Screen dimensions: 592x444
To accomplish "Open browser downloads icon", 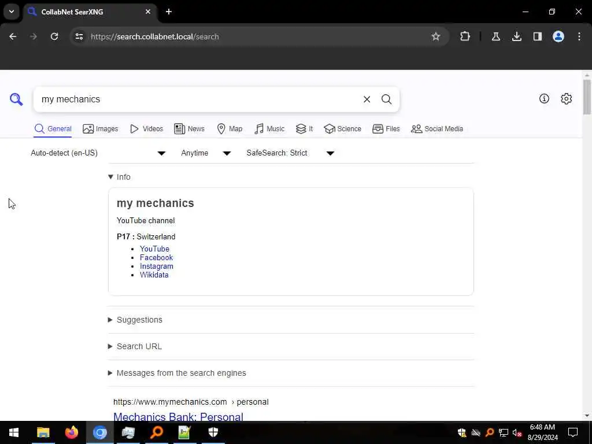I will coord(516,36).
